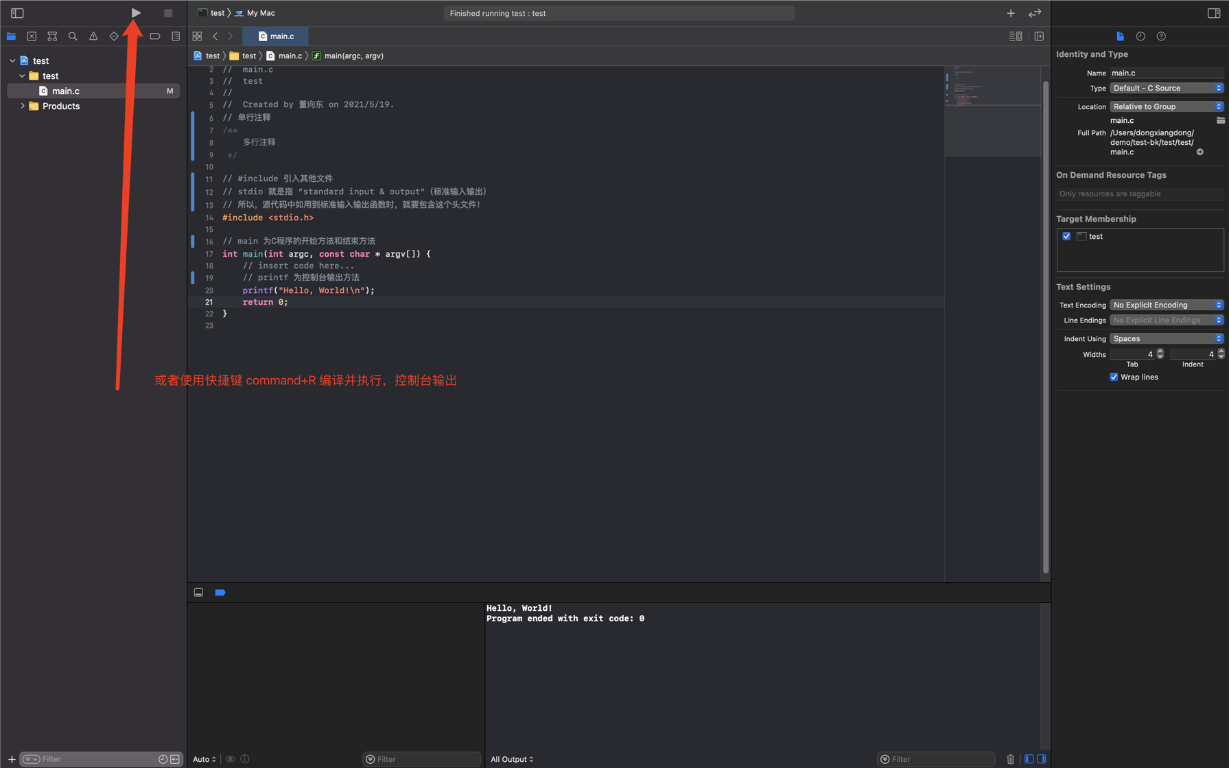
Task: Toggle the variables view pane
Action: coord(1029,759)
